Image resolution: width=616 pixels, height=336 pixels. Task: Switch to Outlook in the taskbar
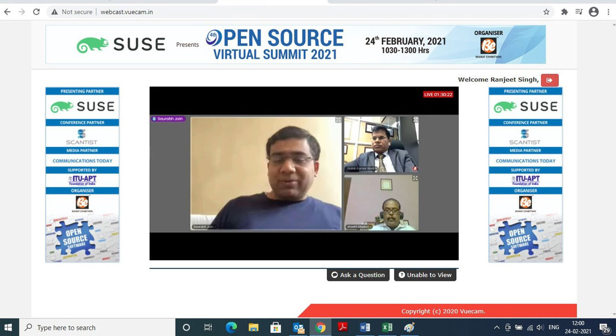pos(298,327)
